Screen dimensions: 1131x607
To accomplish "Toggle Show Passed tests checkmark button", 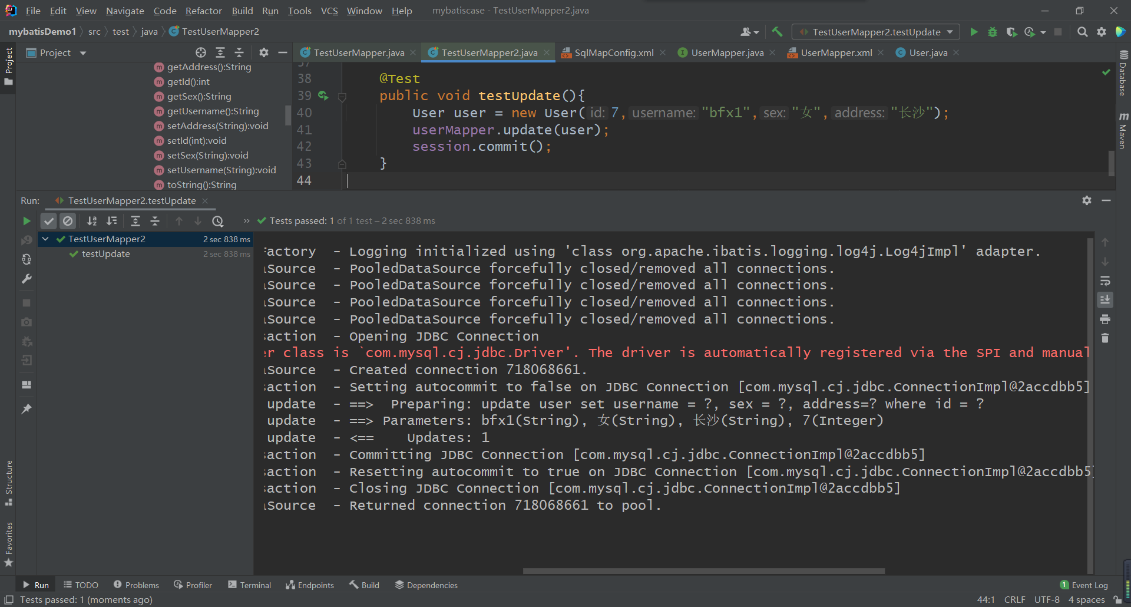I will click(x=49, y=221).
